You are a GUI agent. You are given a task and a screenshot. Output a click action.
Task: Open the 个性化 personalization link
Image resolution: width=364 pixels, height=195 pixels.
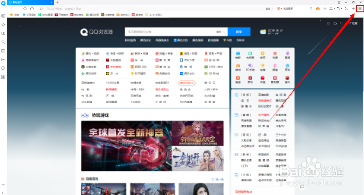click(353, 23)
